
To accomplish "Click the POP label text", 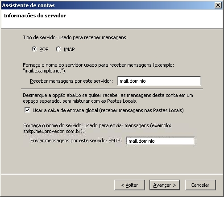I will pyautogui.click(x=44, y=49).
